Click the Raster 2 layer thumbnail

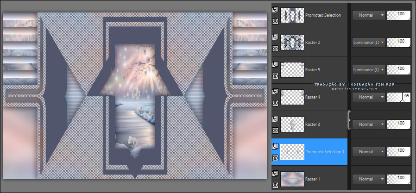(x=292, y=42)
